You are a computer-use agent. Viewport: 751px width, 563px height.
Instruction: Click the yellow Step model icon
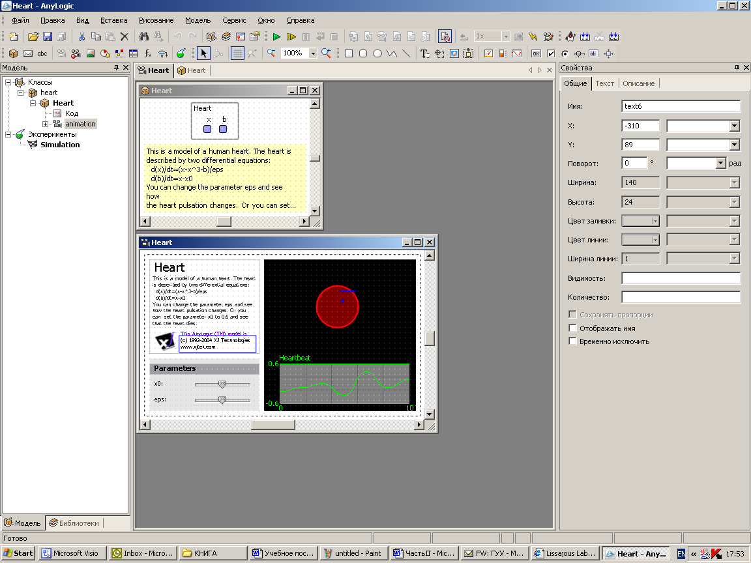tap(291, 36)
